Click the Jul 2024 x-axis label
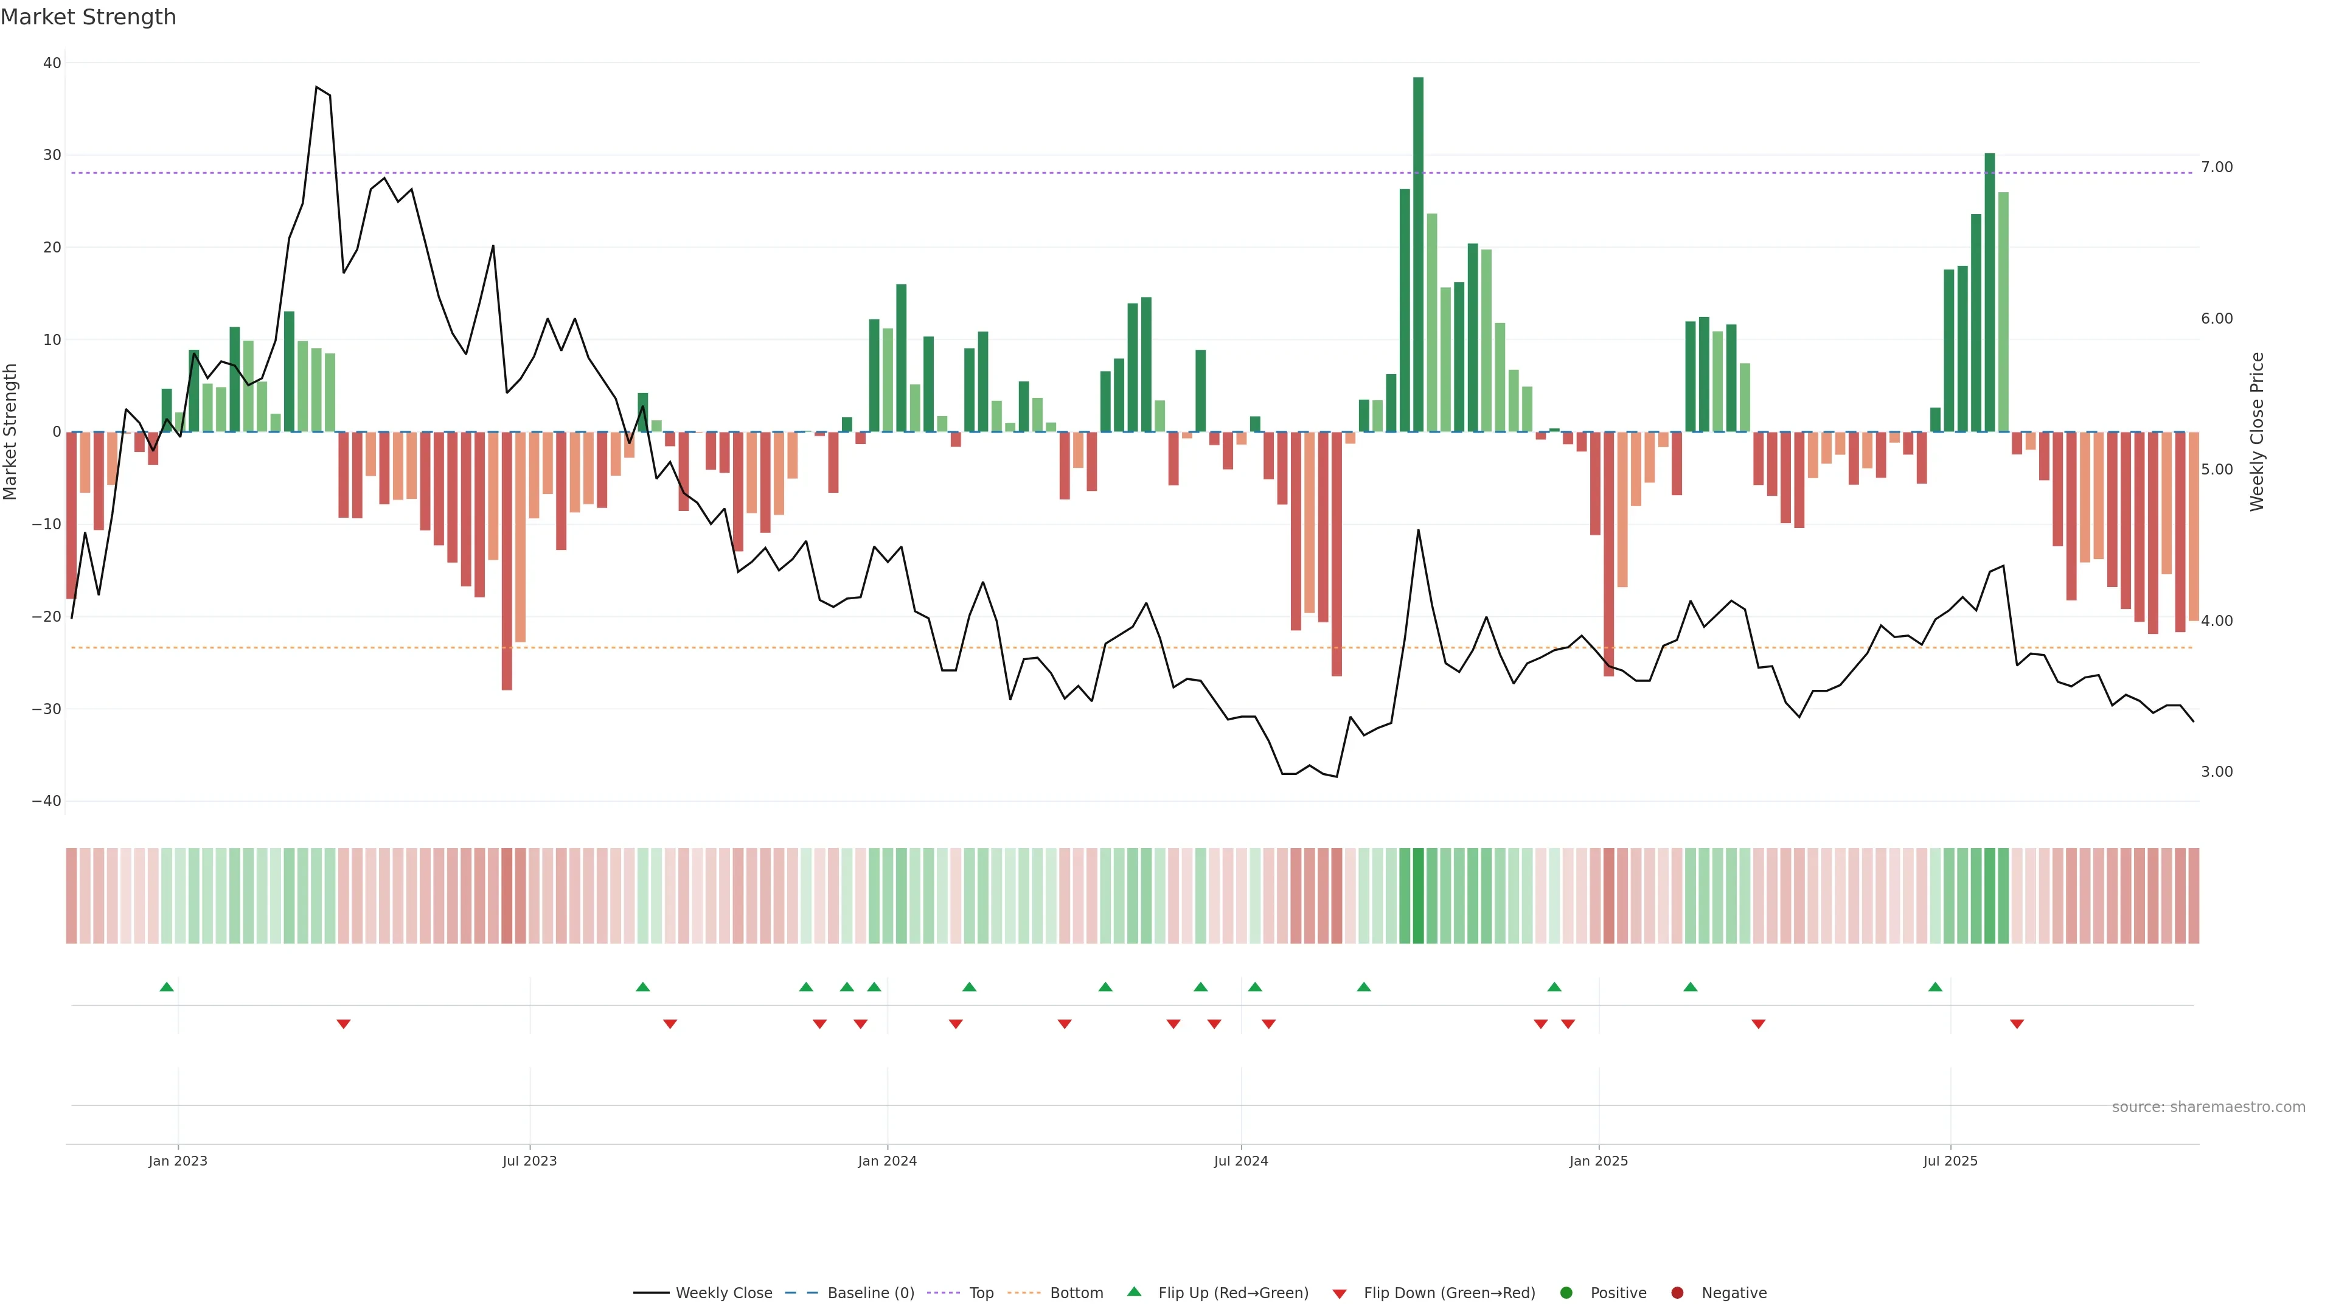The image size is (2336, 1314). click(1240, 1161)
